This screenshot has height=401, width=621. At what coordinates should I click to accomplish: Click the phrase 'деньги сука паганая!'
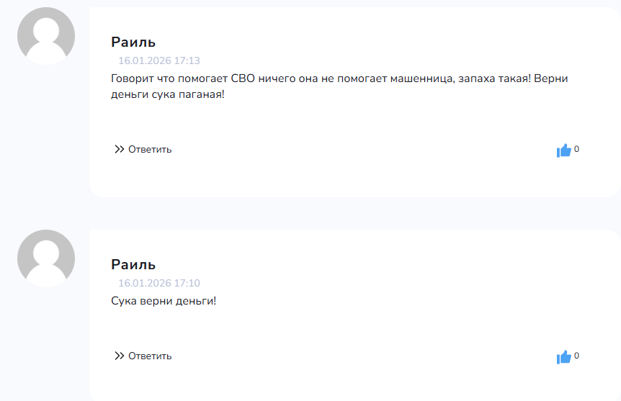[x=168, y=94]
